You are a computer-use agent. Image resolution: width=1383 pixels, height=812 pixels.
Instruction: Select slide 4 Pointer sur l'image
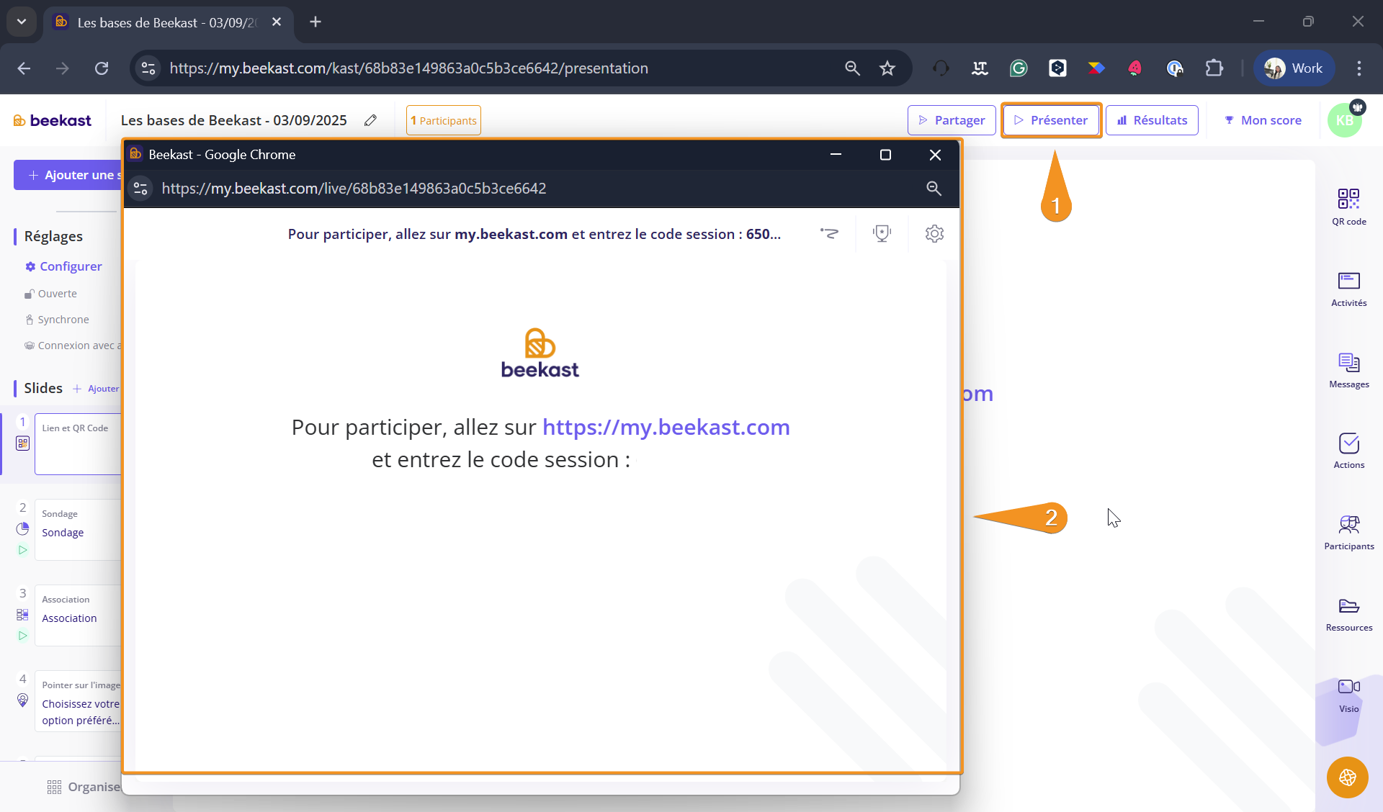(78, 701)
